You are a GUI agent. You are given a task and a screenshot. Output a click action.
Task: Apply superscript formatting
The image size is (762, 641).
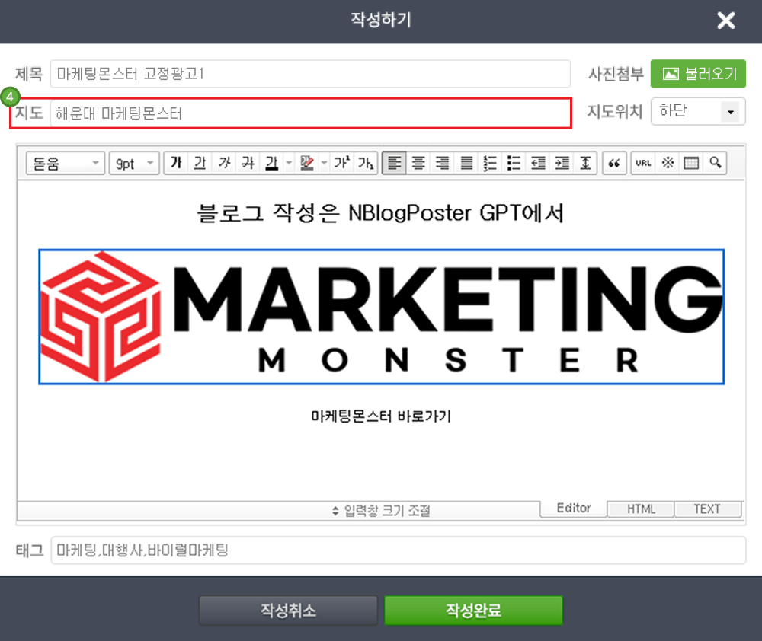[x=341, y=163]
